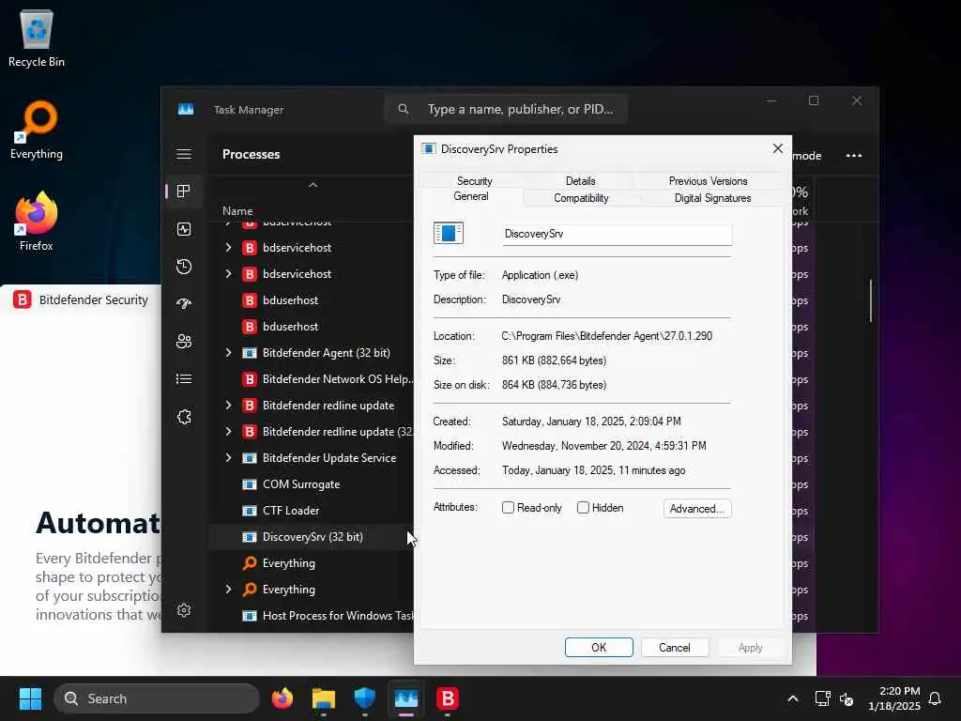This screenshot has width=961, height=721.
Task: Collapse the column sort chevron above Name
Action: pos(313,185)
